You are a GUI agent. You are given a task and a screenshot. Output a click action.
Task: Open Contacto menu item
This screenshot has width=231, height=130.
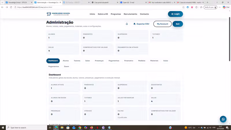pyautogui.click(x=144, y=14)
